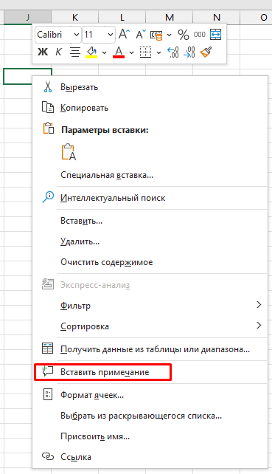Toggle bold Ж formatting
Viewport: 272px width, 474px height.
tap(43, 52)
